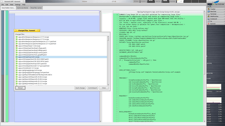
Task: Click status icon of keepassxc-2.7.12.recipe row
Action: (17, 39)
